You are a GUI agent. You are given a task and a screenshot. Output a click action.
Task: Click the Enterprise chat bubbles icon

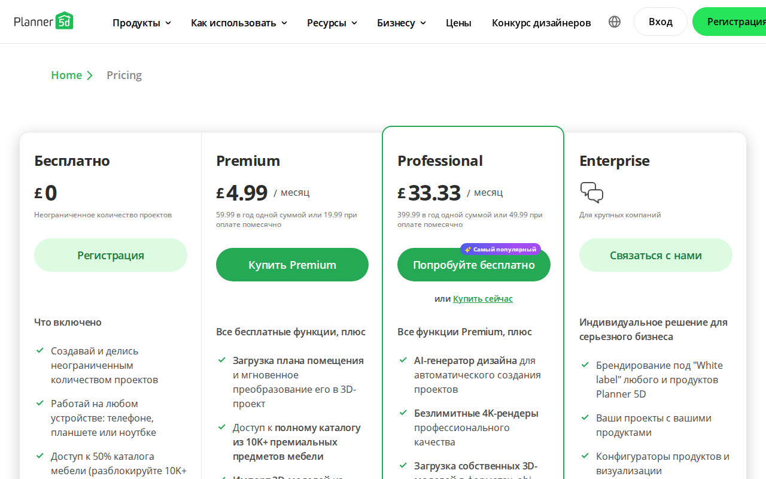(x=592, y=193)
